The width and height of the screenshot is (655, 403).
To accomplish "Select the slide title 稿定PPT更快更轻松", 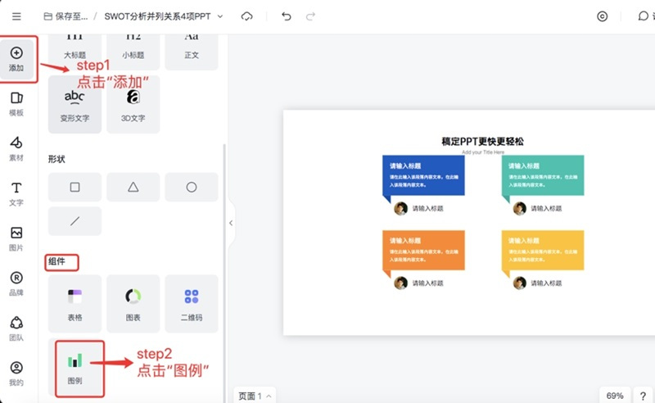I will coord(482,142).
